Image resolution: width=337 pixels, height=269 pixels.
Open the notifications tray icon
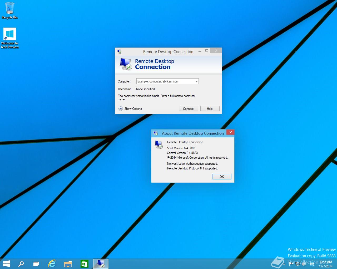pos(312,264)
